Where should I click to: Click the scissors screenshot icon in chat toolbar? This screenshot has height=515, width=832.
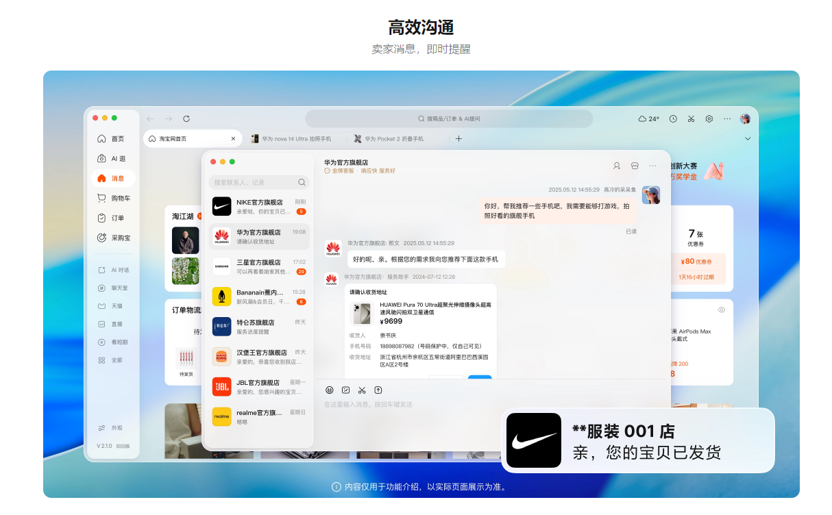(x=362, y=390)
